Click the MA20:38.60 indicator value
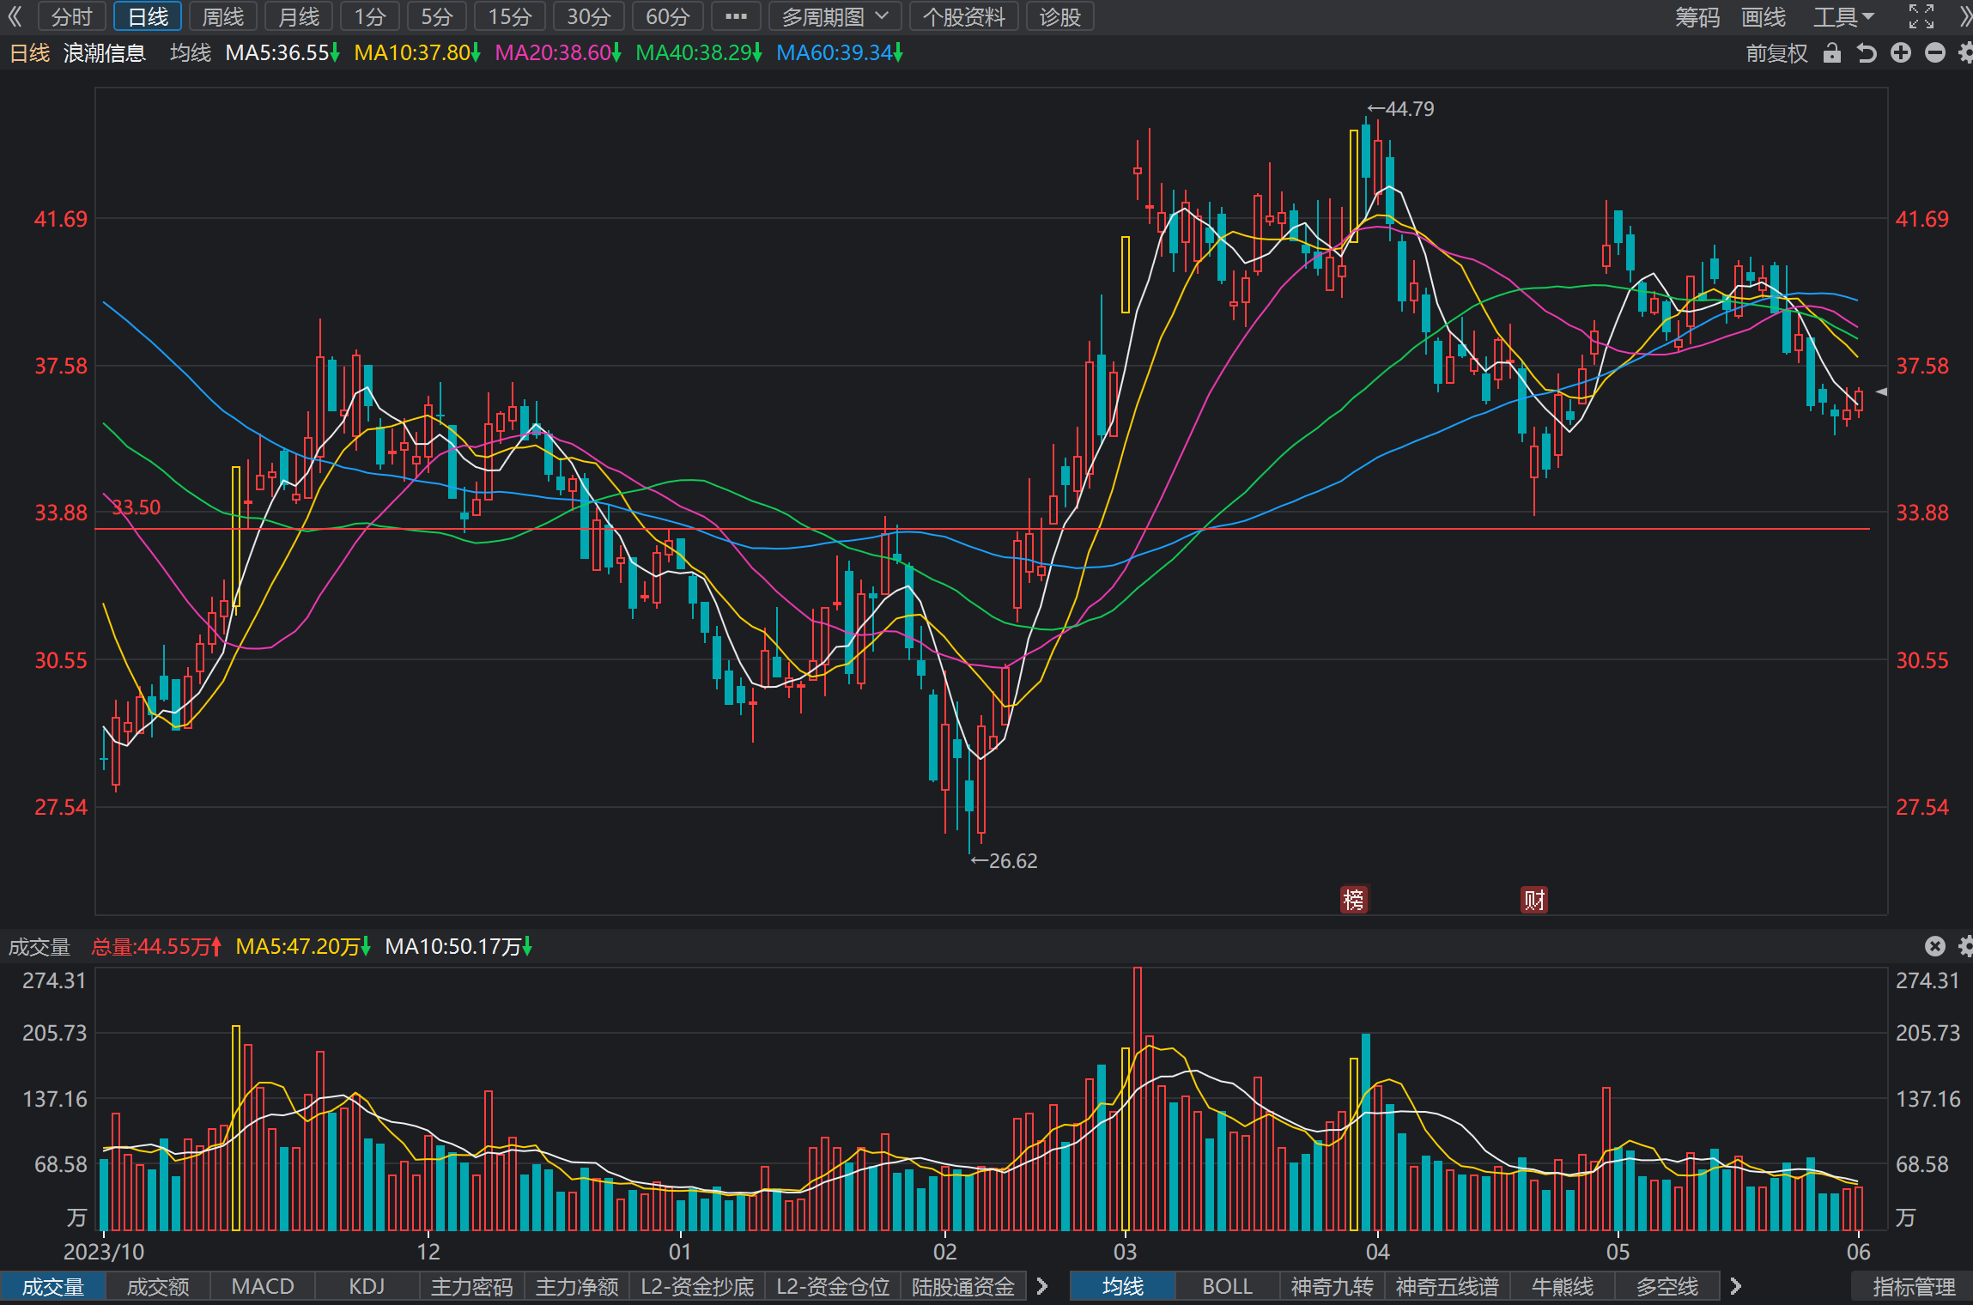The height and width of the screenshot is (1305, 1973). pyautogui.click(x=558, y=53)
